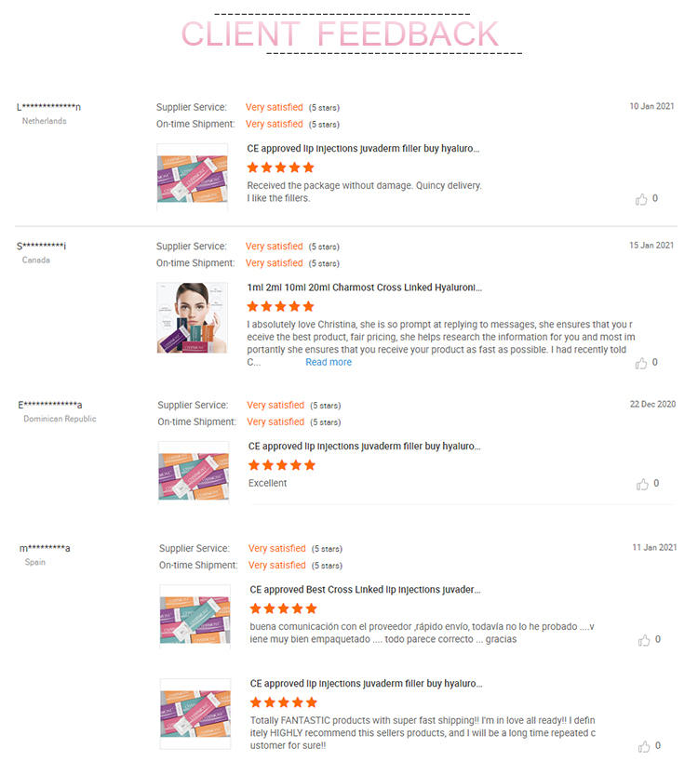Open "1ml 2ml 10ml 20ml Charmost" product link

tap(365, 287)
